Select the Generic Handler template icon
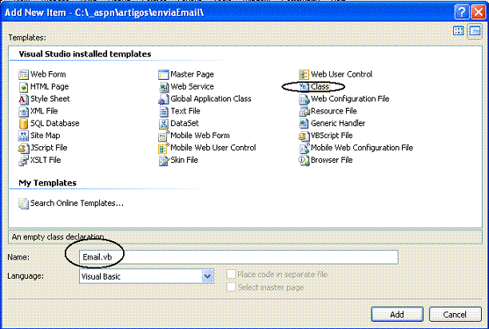Viewport: 489px width, 329px height. pyautogui.click(x=304, y=123)
